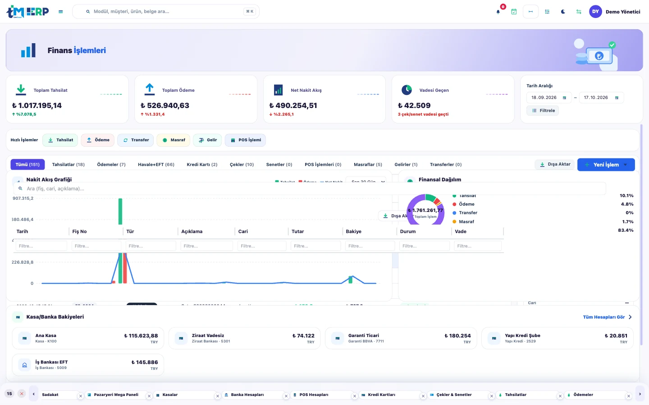Close the Kasalar bottom tab
Viewport: 649px width, 405px height.
pos(218,396)
